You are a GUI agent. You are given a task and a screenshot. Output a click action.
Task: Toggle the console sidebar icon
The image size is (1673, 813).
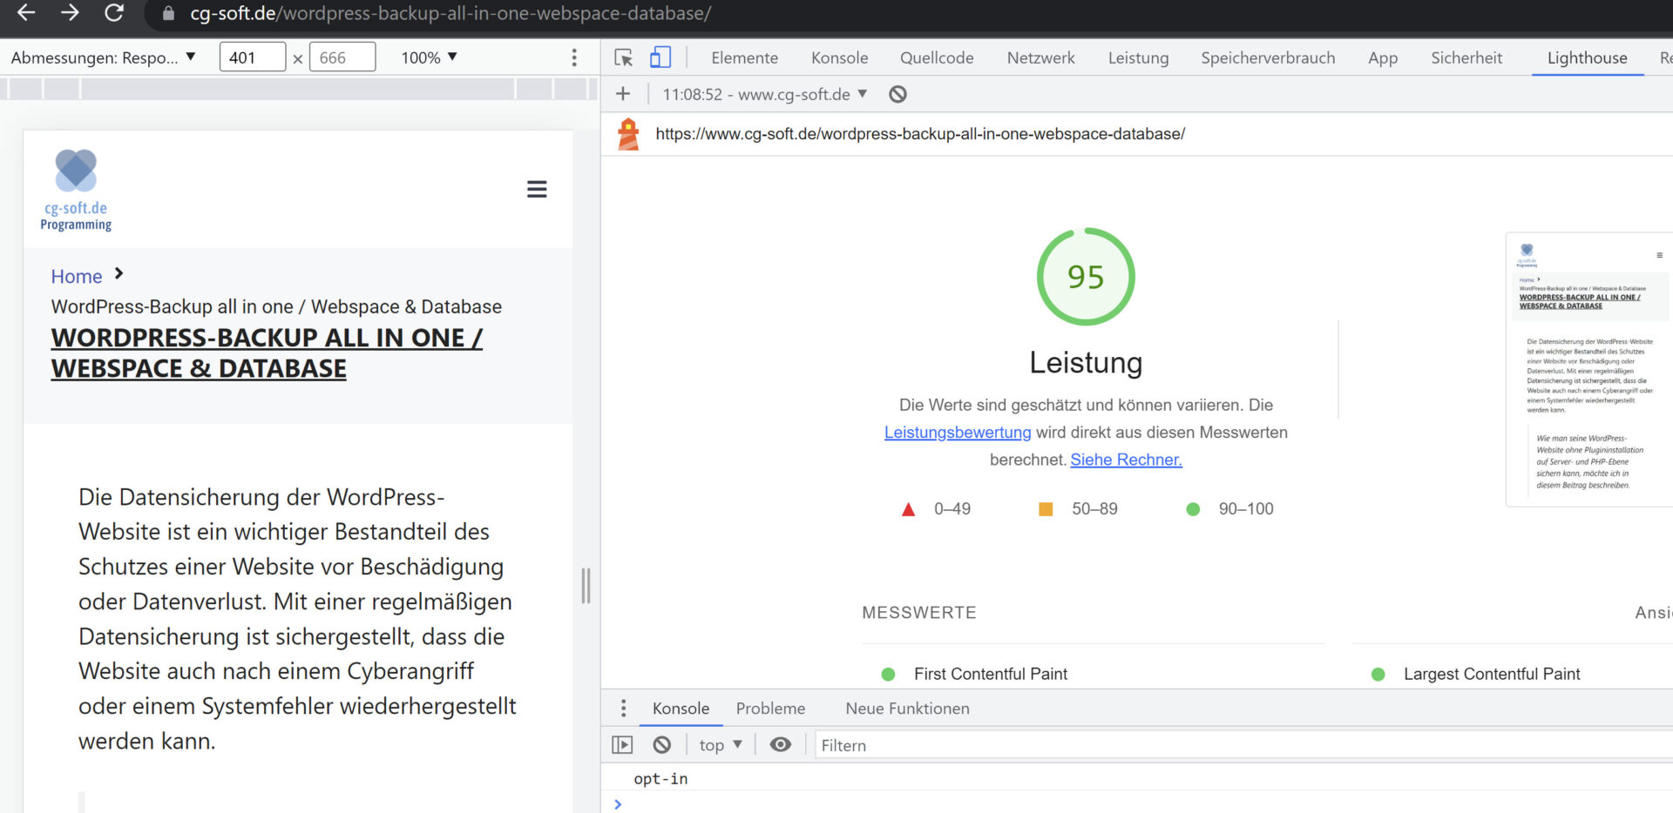(622, 745)
